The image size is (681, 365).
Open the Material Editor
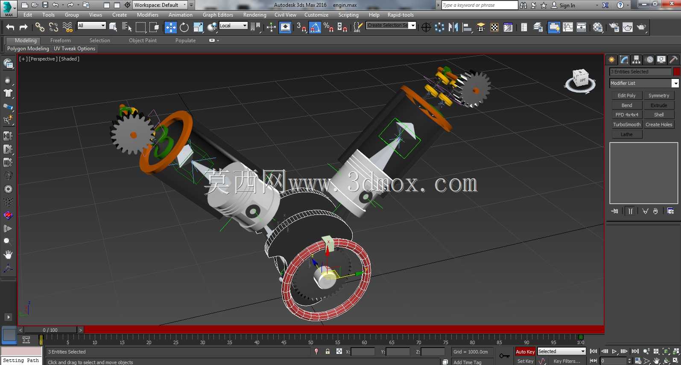598,27
